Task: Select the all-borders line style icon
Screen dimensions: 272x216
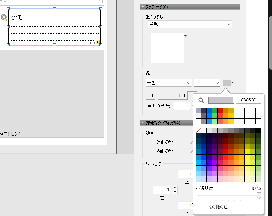Action: [x=150, y=95]
